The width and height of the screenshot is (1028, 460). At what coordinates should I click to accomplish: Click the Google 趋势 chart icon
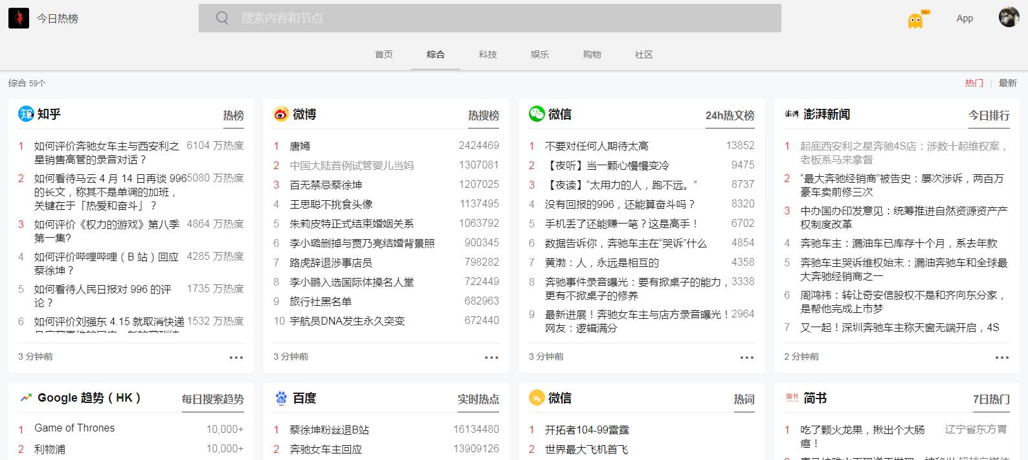pos(26,398)
